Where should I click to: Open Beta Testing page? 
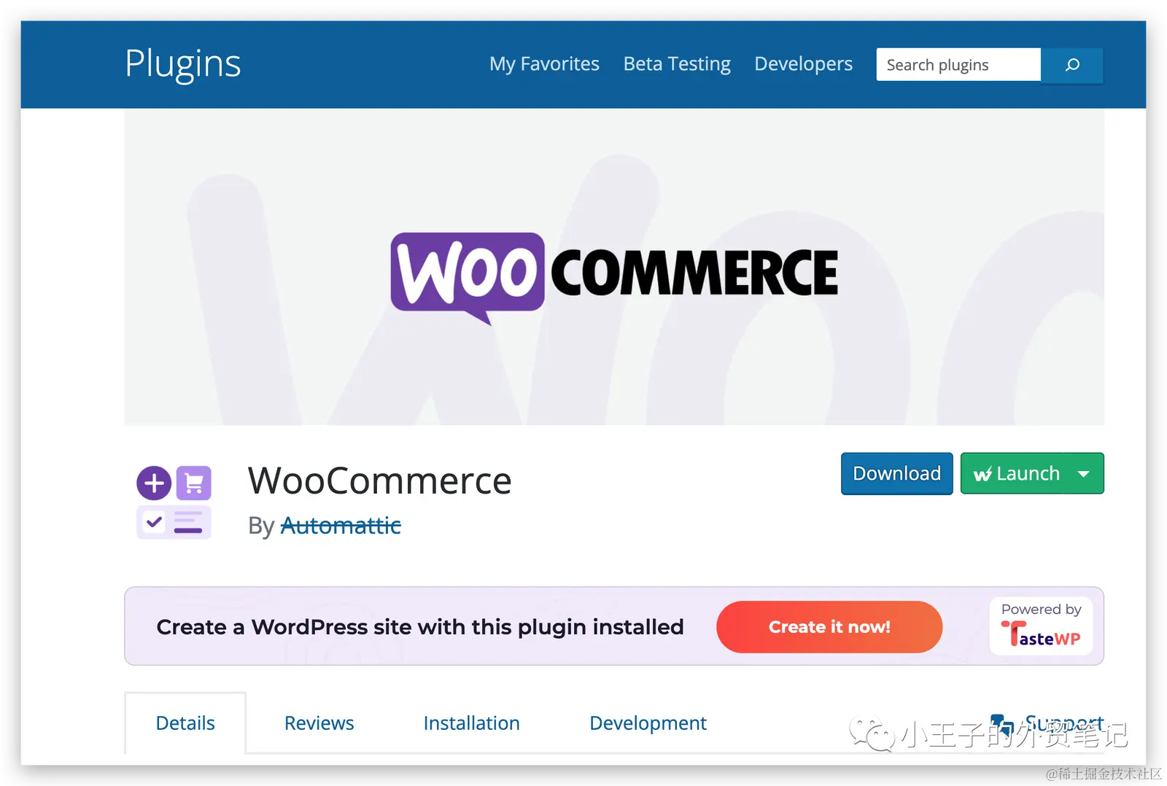pyautogui.click(x=677, y=64)
